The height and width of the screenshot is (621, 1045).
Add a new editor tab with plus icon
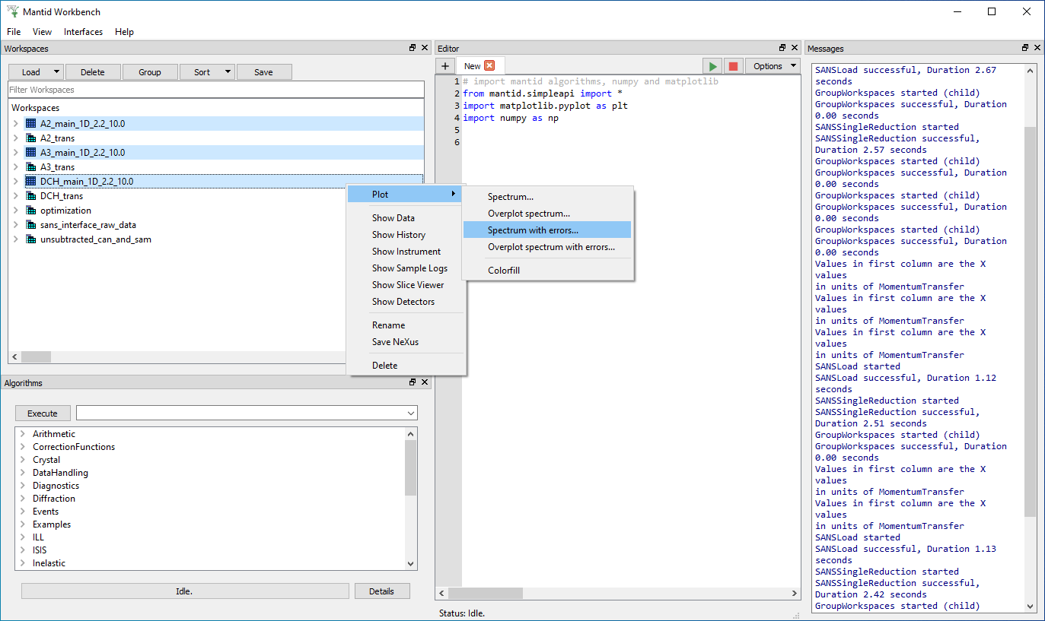[x=445, y=66]
